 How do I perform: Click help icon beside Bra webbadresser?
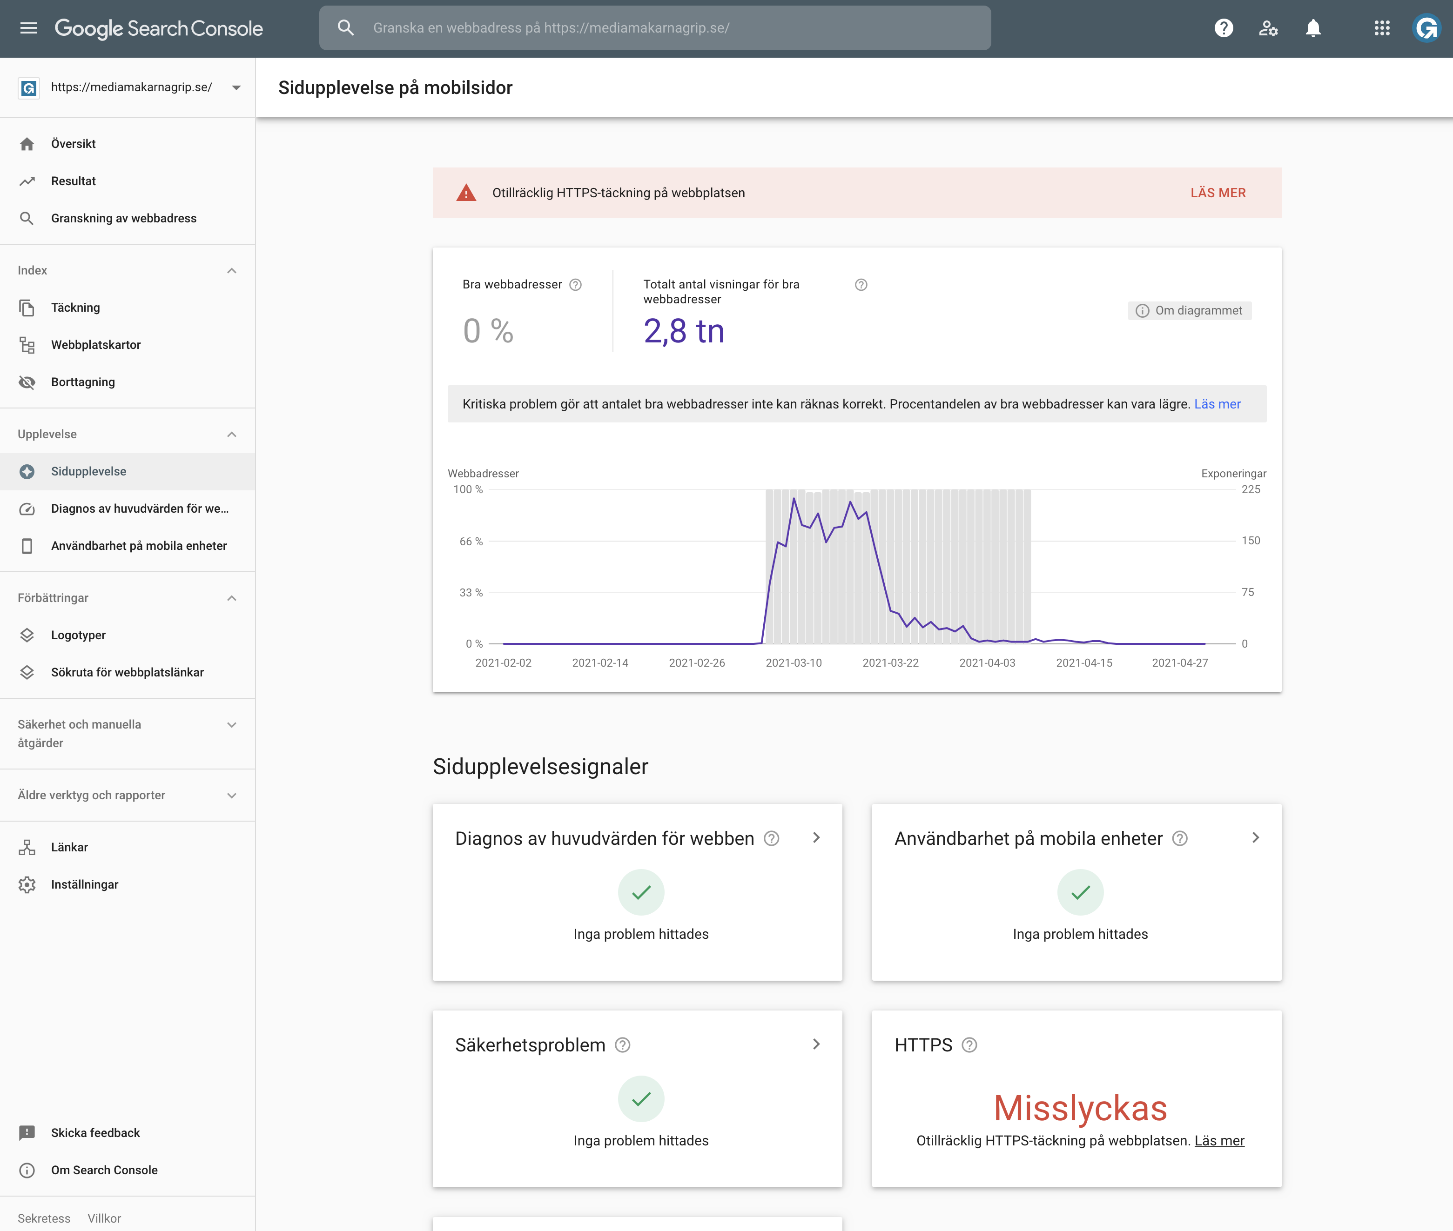pos(575,285)
